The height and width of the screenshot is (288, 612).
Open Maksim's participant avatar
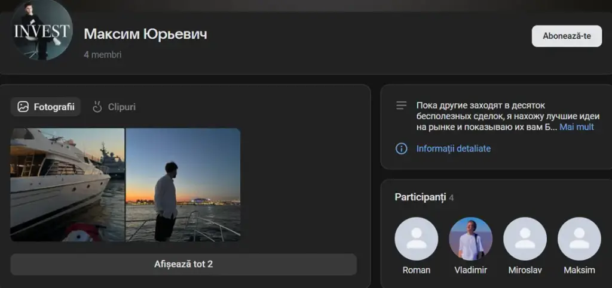(579, 239)
